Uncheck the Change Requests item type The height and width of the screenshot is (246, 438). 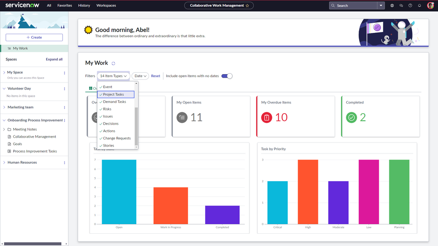pyautogui.click(x=116, y=138)
